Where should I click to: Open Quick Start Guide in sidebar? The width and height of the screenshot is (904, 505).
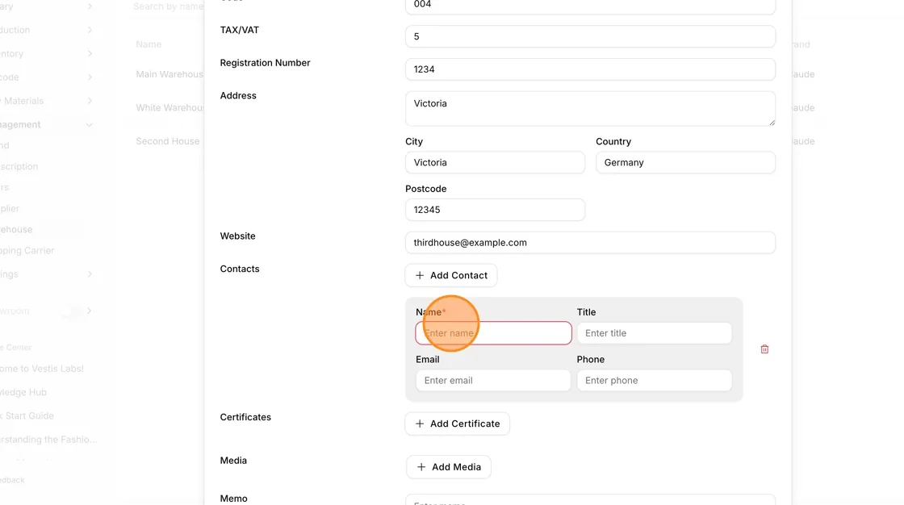coord(27,416)
